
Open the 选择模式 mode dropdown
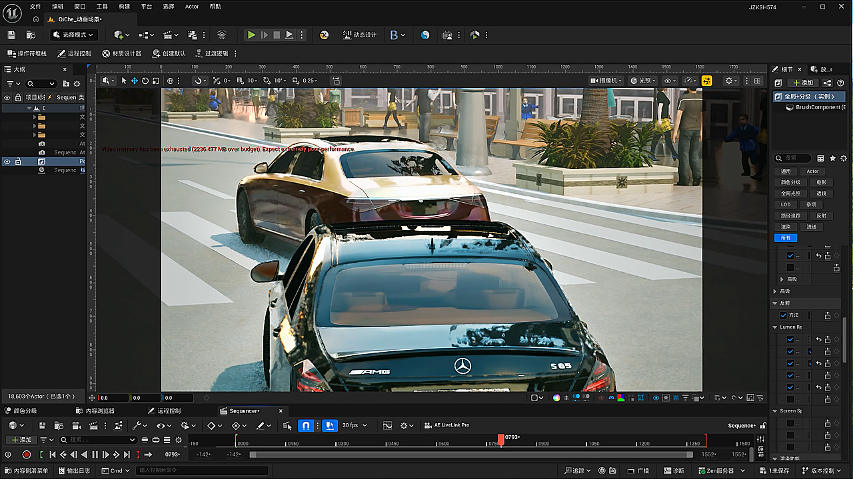[x=74, y=35]
